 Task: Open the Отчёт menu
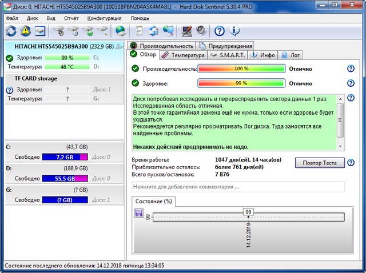pyautogui.click(x=71, y=18)
